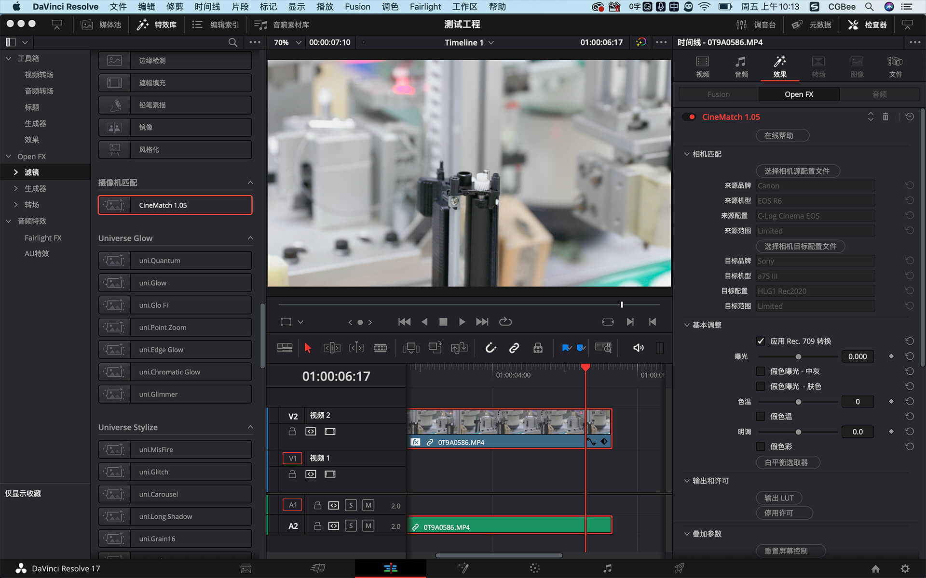The height and width of the screenshot is (578, 926).
Task: Select the arrow Selection Mode tool
Action: [x=308, y=348]
